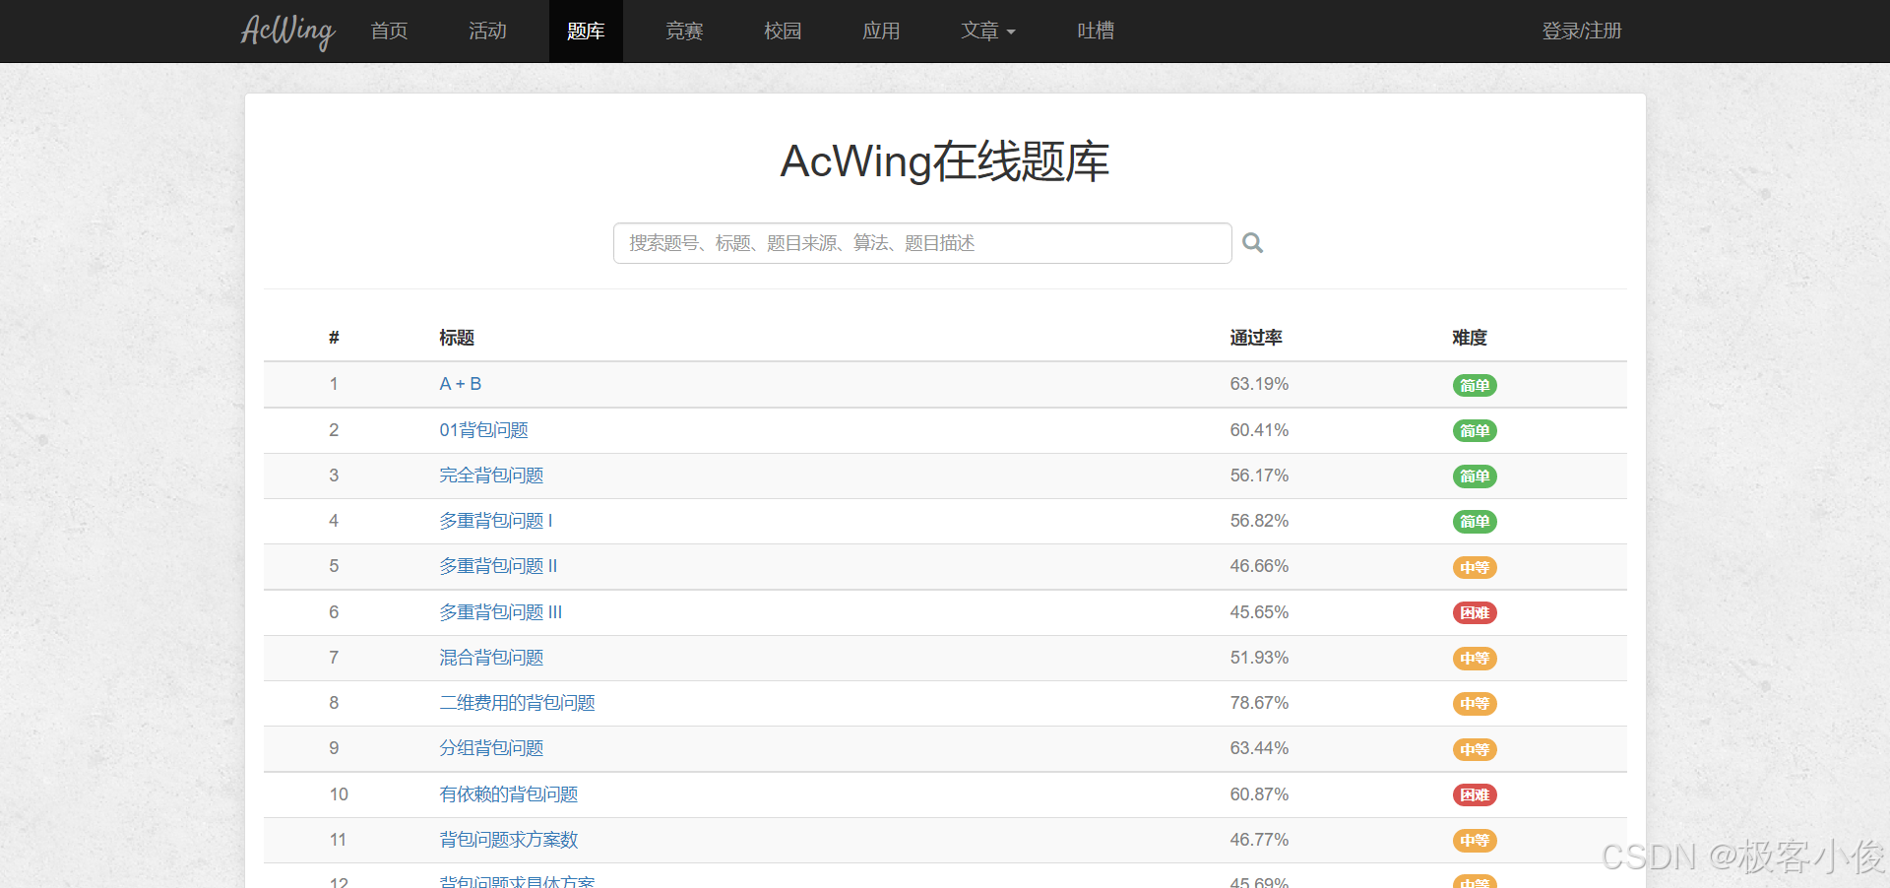The image size is (1890, 888).
Task: Click the AcWing logo
Action: pyautogui.click(x=287, y=31)
